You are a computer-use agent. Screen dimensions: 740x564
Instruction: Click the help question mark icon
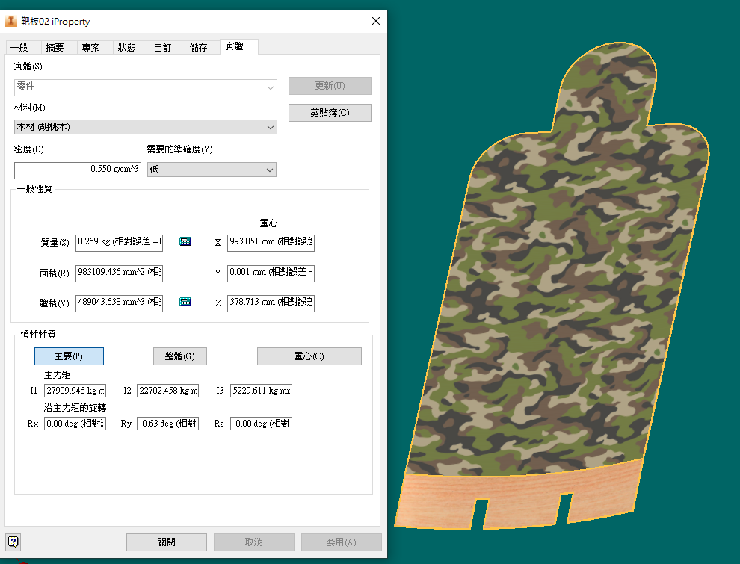(x=13, y=542)
